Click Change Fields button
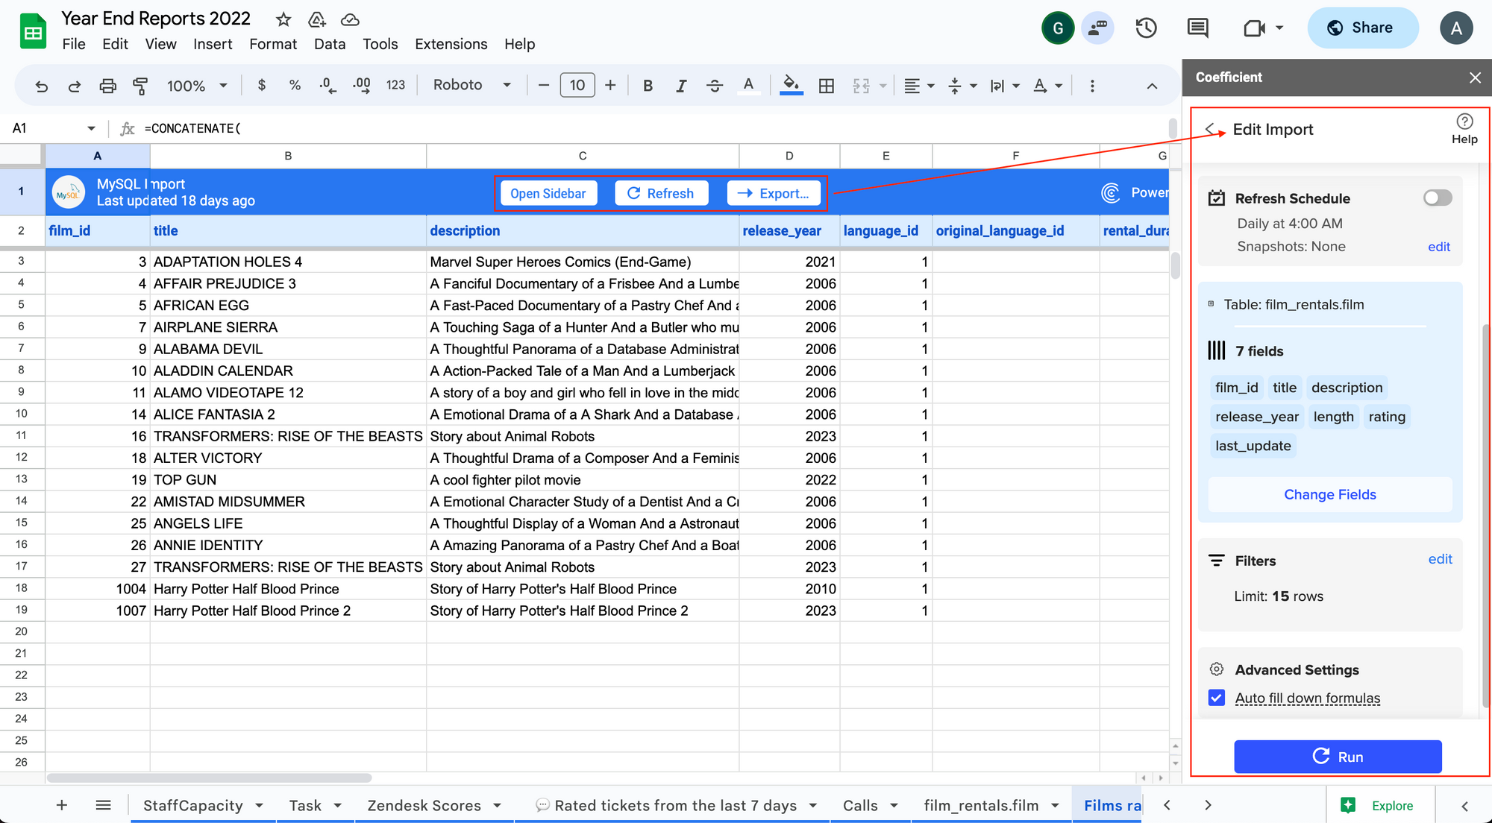Screen dimensions: 1492x823 pos(1329,494)
